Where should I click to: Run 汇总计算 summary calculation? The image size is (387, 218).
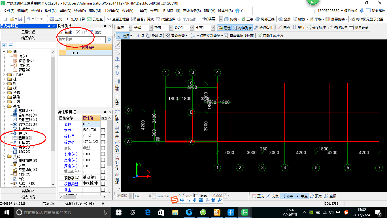point(75,19)
